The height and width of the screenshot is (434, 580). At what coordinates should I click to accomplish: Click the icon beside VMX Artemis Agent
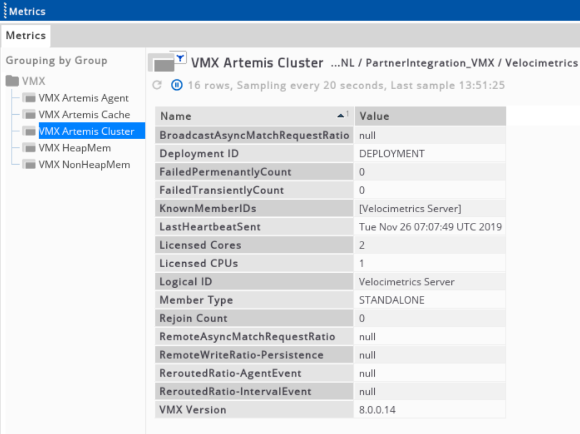tap(29, 98)
